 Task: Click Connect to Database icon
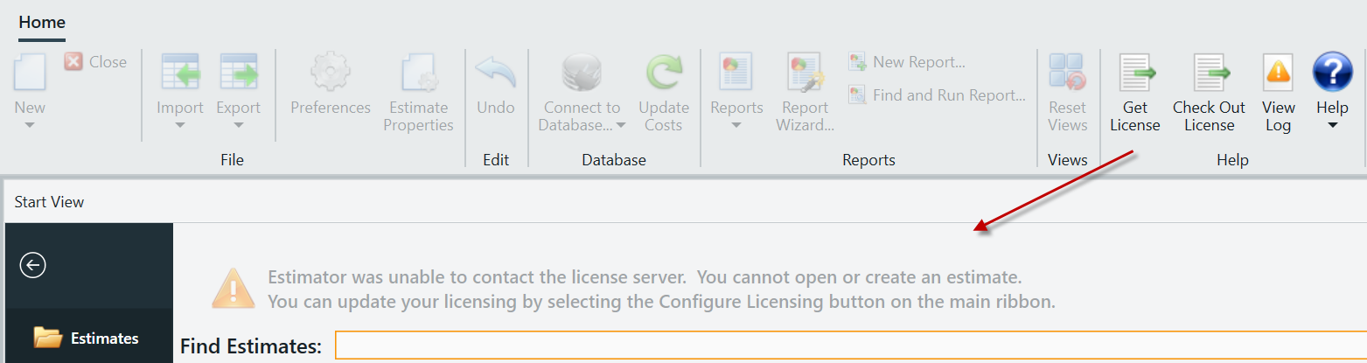click(582, 72)
